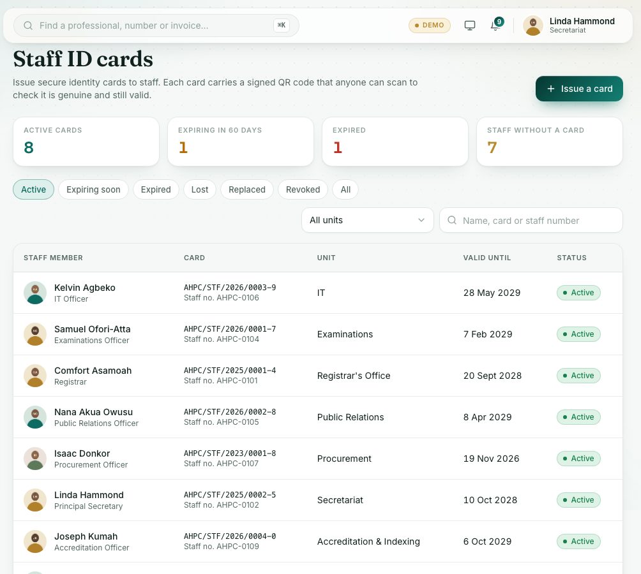Click Active status badge for Isaac Donkor
641x574 pixels.
(578, 459)
